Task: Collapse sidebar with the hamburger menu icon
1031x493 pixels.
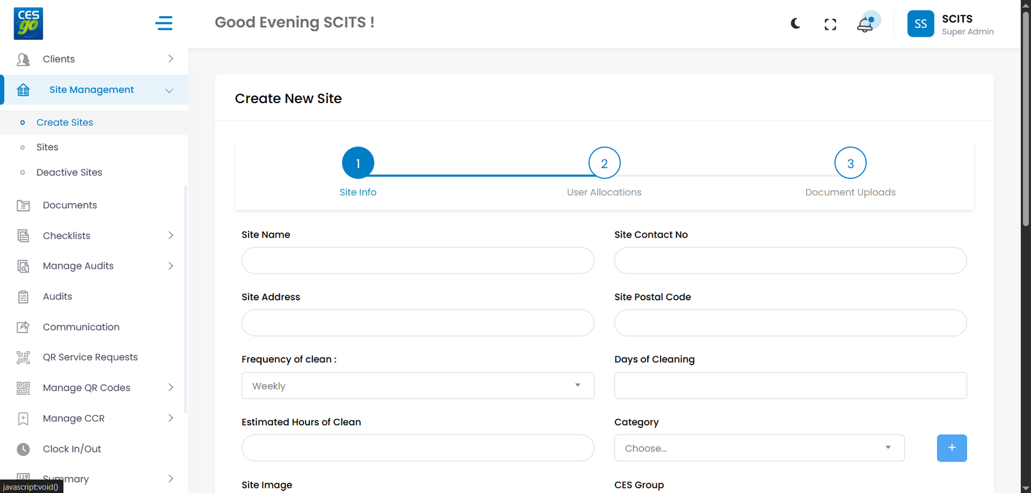Action: click(x=164, y=24)
